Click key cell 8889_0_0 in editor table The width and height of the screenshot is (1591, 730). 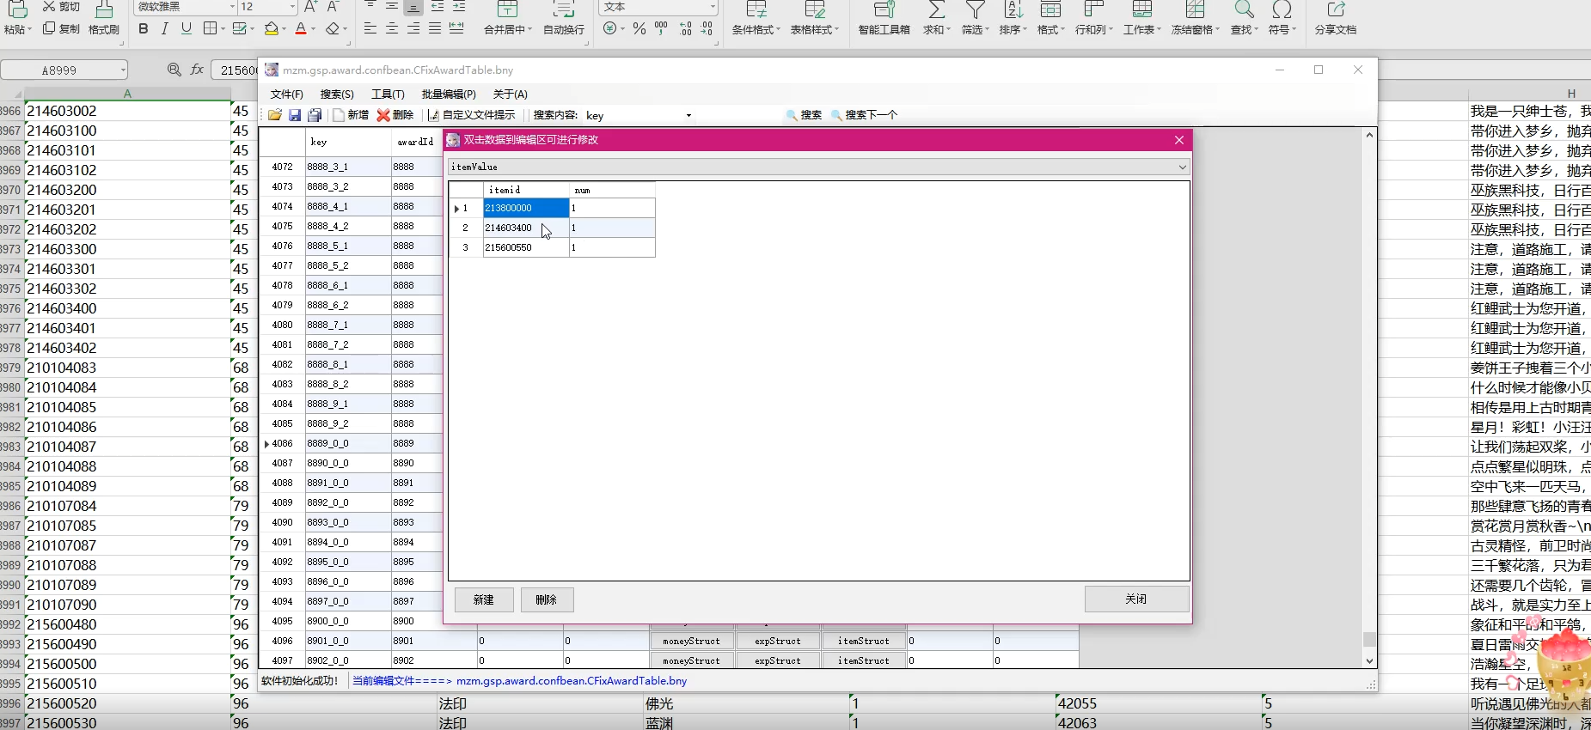[x=347, y=443]
